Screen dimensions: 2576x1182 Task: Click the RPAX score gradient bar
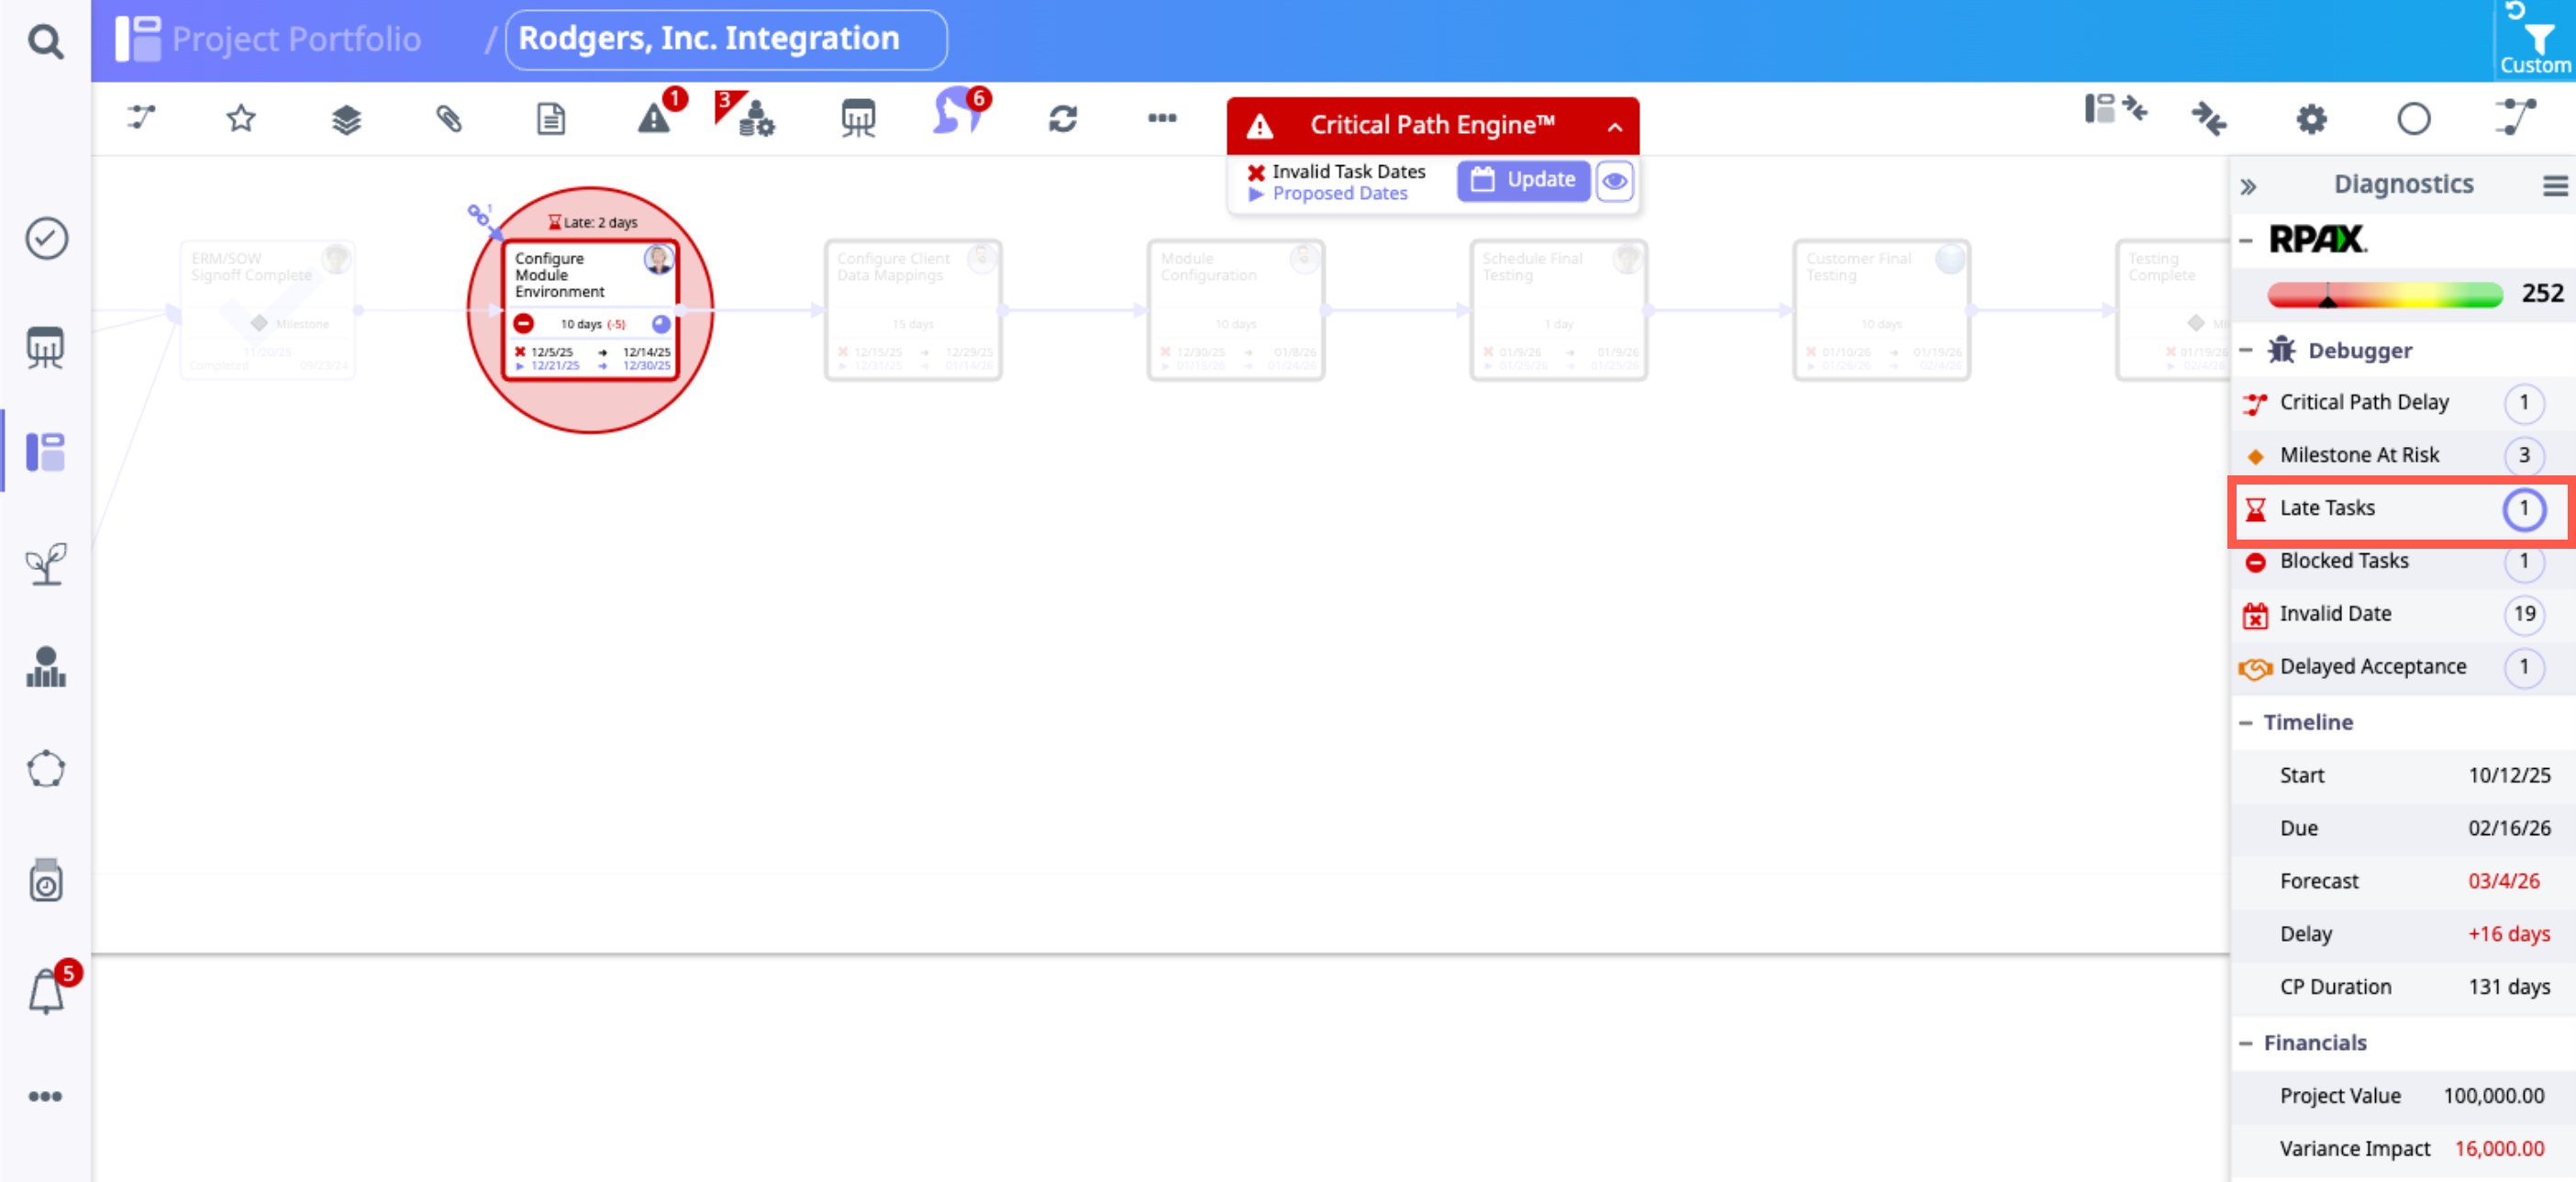[x=2385, y=294]
